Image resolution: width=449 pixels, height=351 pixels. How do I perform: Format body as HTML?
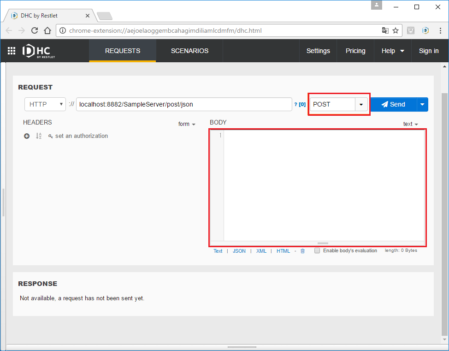283,251
